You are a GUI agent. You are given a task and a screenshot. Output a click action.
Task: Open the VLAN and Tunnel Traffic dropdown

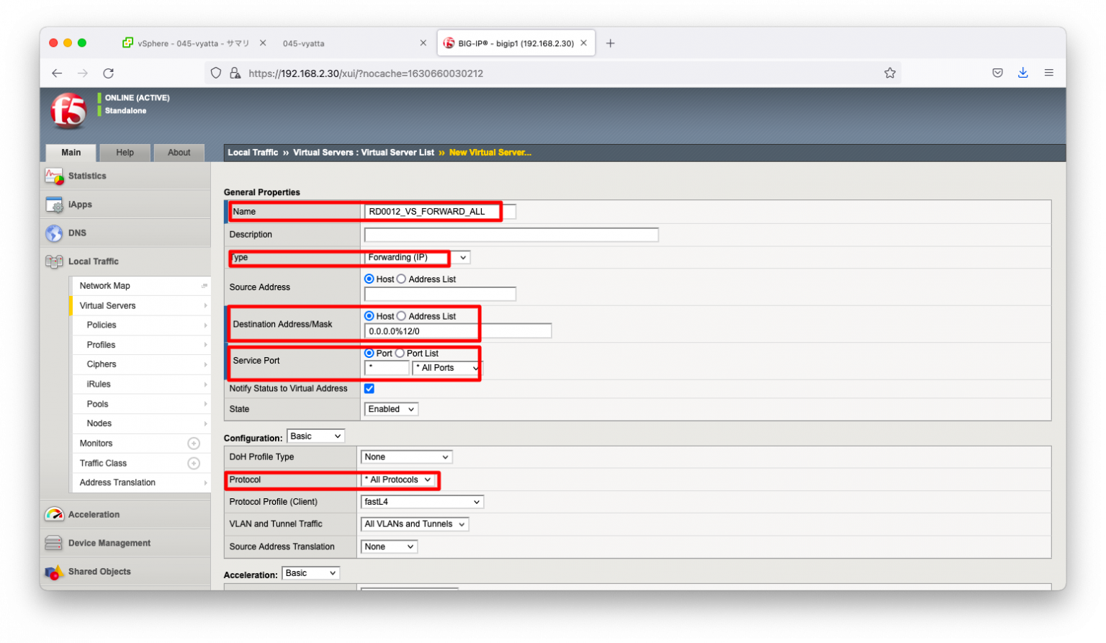[414, 523]
